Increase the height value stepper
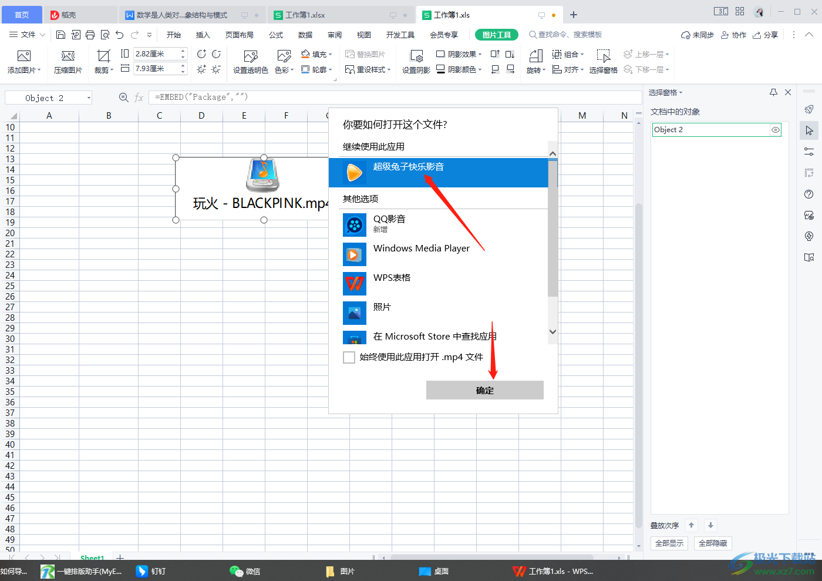The height and width of the screenshot is (581, 822). click(x=183, y=51)
